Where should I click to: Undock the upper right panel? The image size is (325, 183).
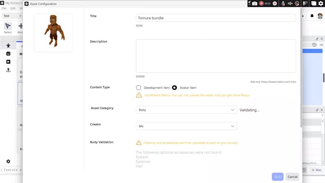tap(317, 39)
